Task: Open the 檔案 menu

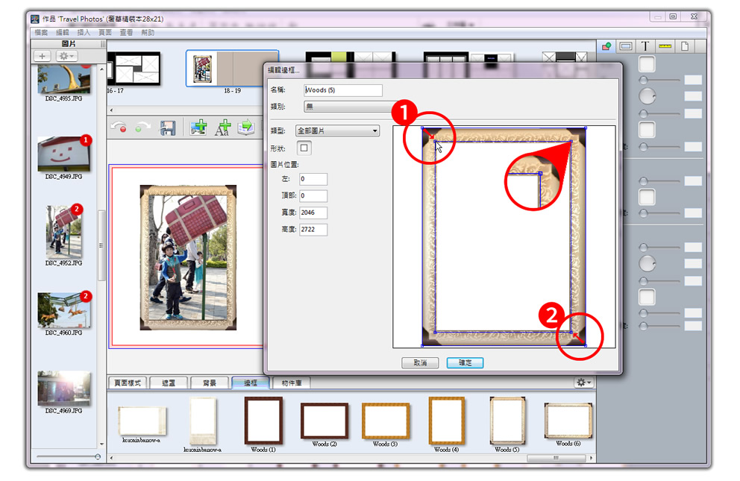Action: coord(41,33)
